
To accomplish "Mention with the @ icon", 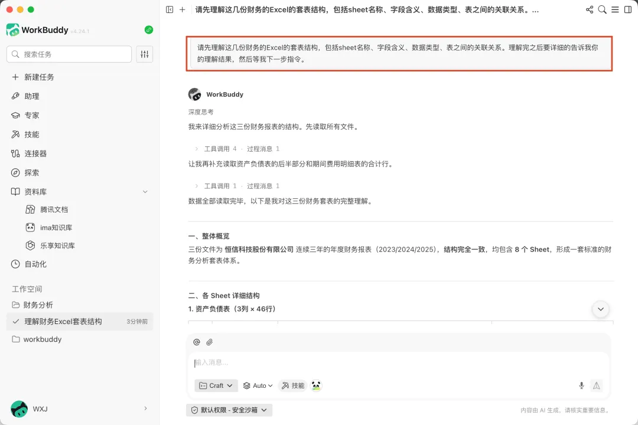I will [197, 342].
